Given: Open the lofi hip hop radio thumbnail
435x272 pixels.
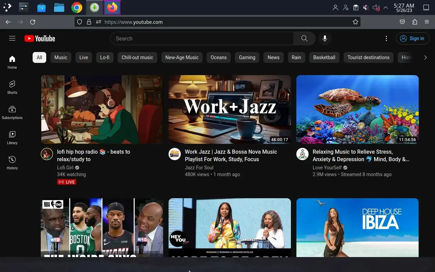Looking at the screenshot, I should pos(102,109).
